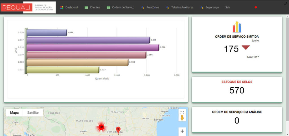Click the stock value 570

click(x=237, y=90)
